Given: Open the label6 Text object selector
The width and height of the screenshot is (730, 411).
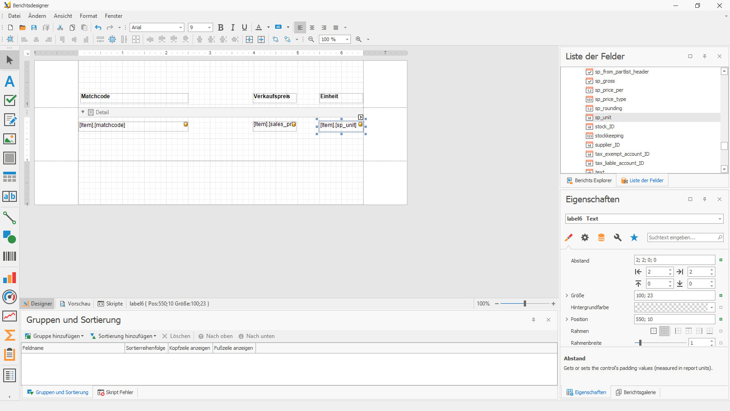Looking at the screenshot, I should click(644, 219).
